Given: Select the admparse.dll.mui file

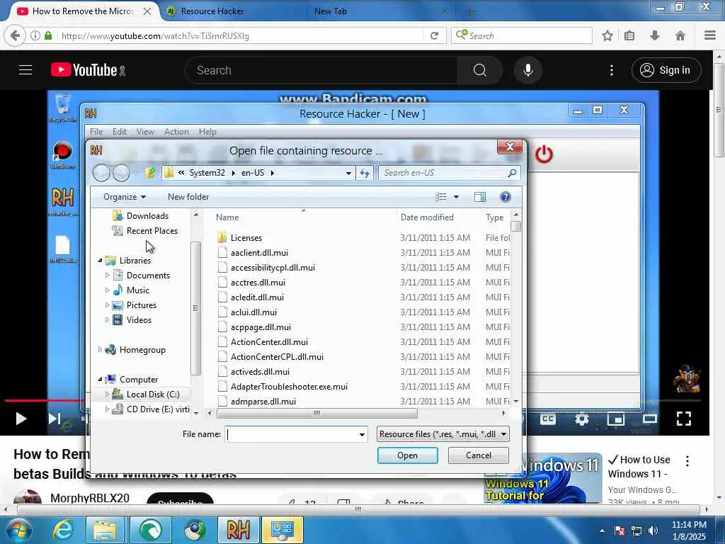Looking at the screenshot, I should (x=263, y=402).
